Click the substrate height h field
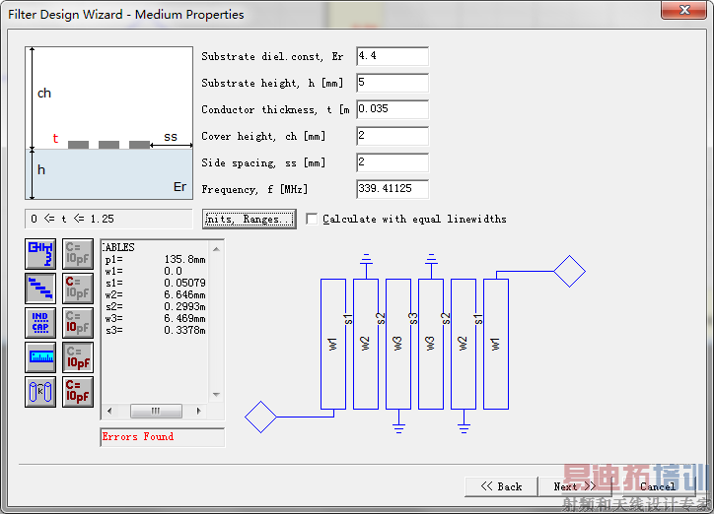The height and width of the screenshot is (514, 714). click(393, 83)
